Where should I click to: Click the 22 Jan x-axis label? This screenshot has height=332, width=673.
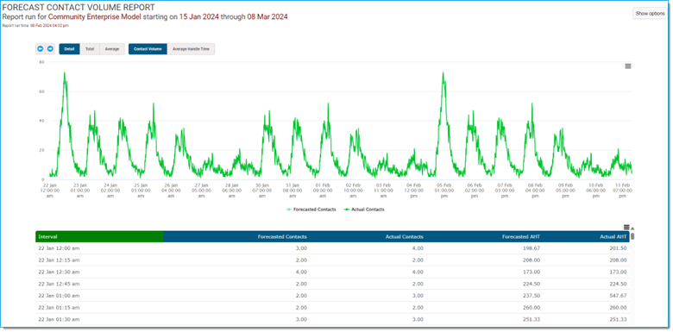50,190
